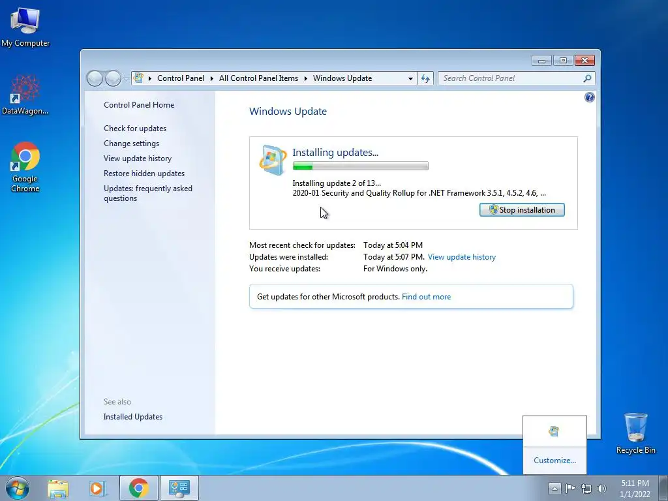Open Installed Updates under See also
668x501 pixels.
pos(133,417)
